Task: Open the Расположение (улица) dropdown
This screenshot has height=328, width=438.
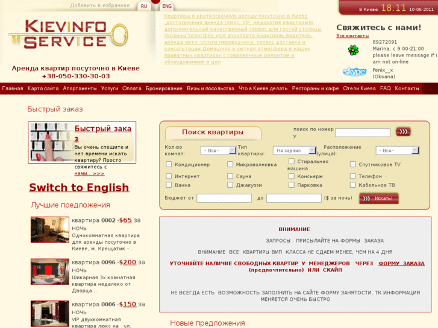Action: (397, 150)
